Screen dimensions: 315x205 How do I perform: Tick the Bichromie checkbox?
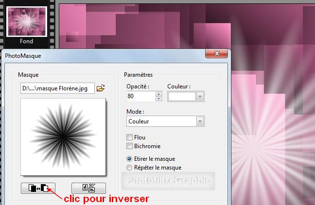[x=129, y=146]
